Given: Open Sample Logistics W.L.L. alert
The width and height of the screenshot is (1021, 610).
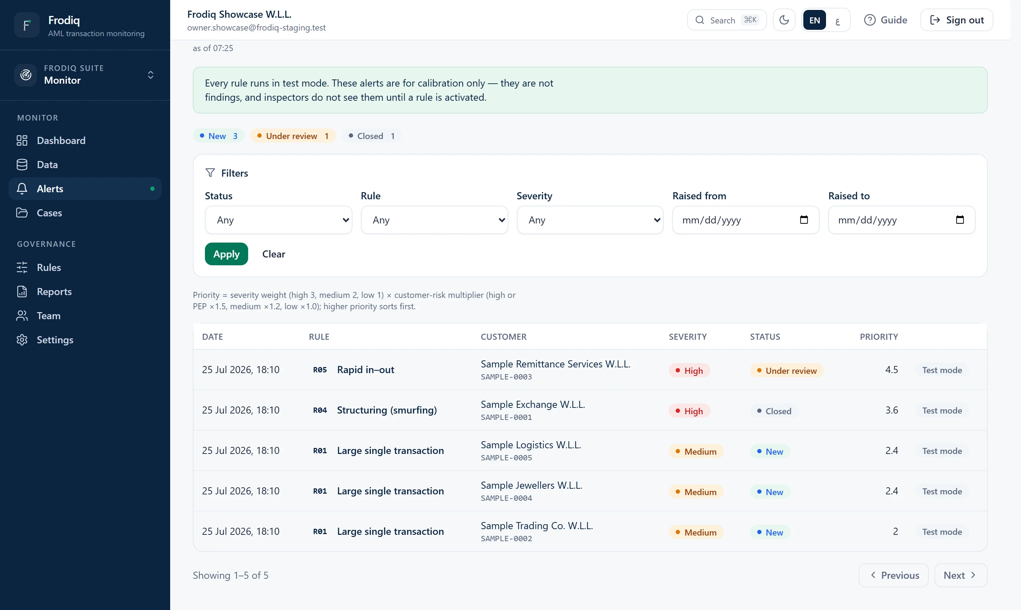Looking at the screenshot, I should tap(590, 450).
